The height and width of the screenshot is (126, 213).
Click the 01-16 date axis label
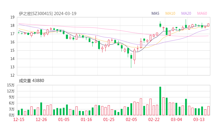coord(86,119)
